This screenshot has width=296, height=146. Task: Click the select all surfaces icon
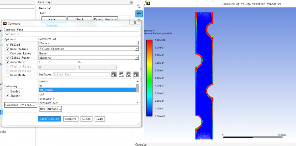coord(129,74)
